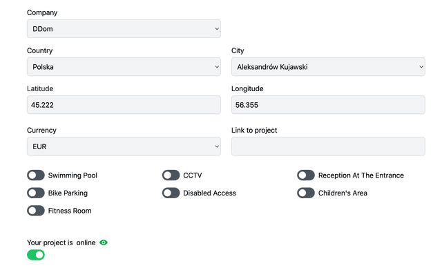Focus the empty Link to project field
Screen dimensions: 442x268
pos(328,146)
